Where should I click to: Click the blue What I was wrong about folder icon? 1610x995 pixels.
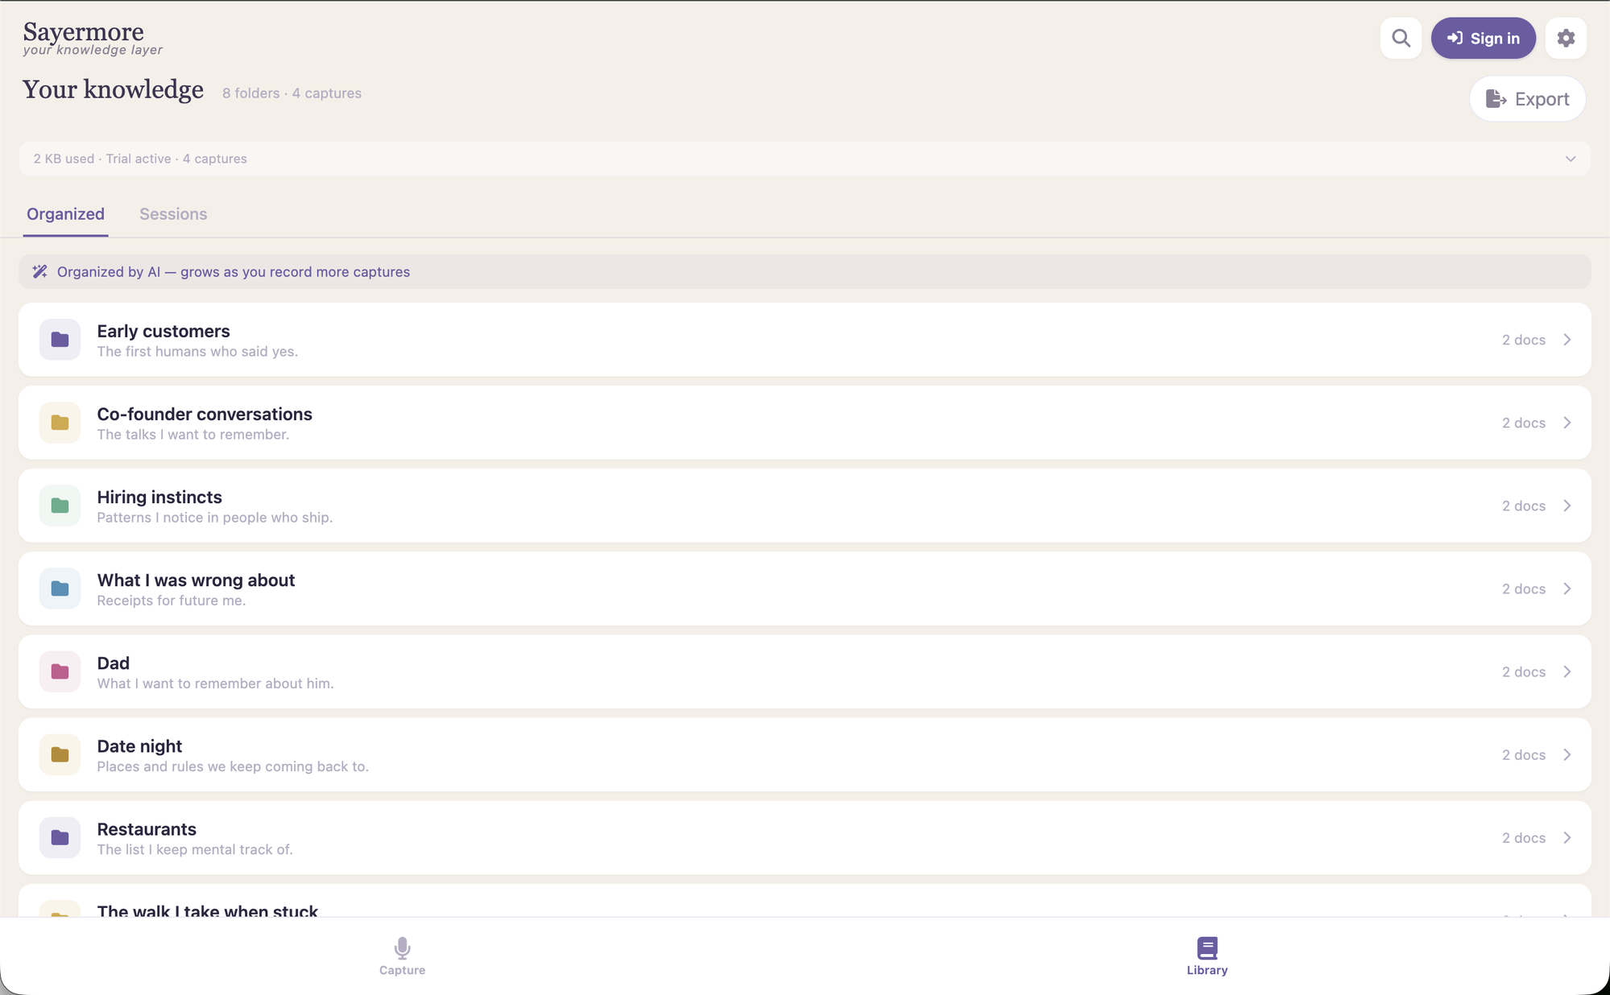pyautogui.click(x=60, y=588)
